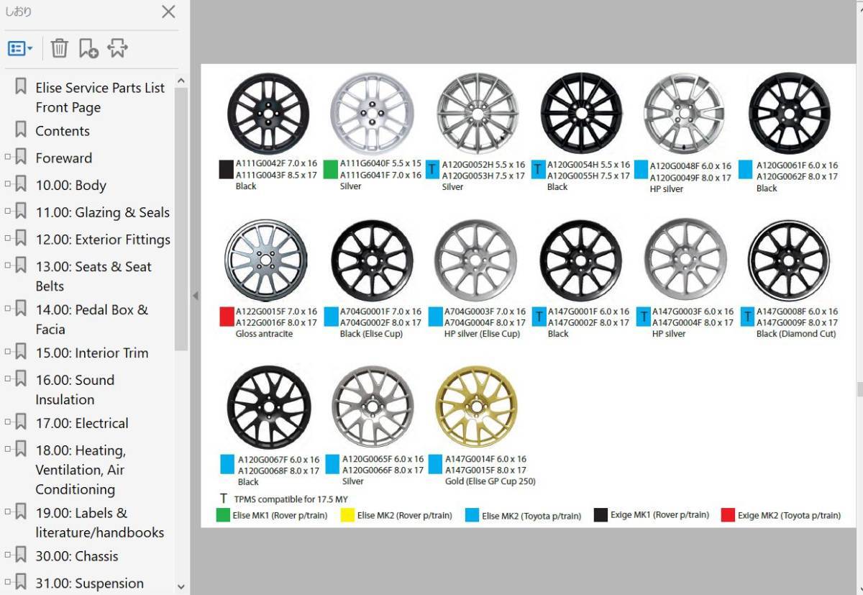
Task: Expand the 30.00: Chassis node
Action: 8,555
